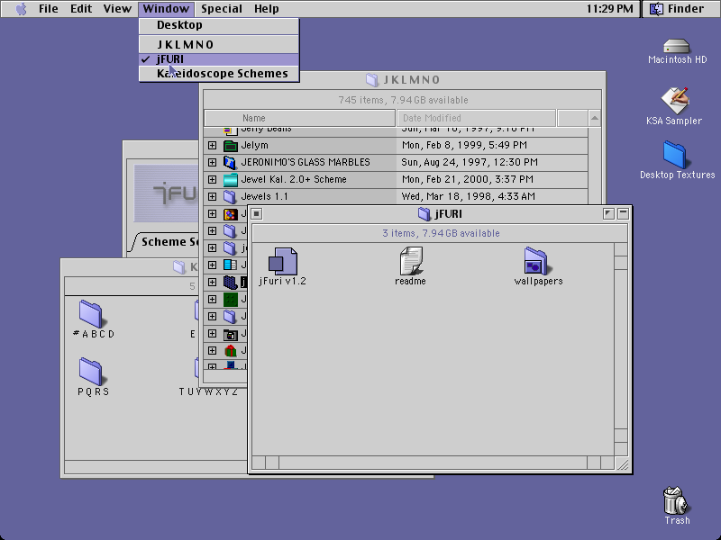Open the Special menu
This screenshot has width=721, height=540.
pyautogui.click(x=222, y=9)
